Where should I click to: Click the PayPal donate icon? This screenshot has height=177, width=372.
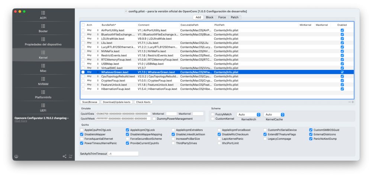[70, 156]
